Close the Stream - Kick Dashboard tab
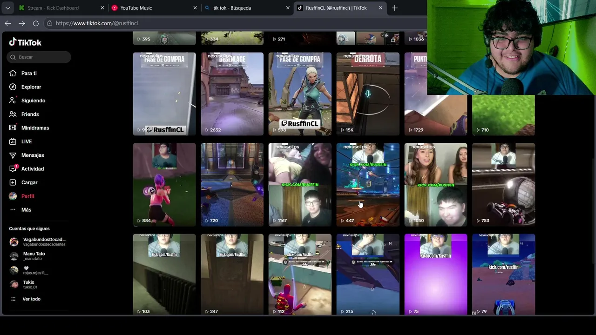This screenshot has height=335, width=596. point(102,8)
